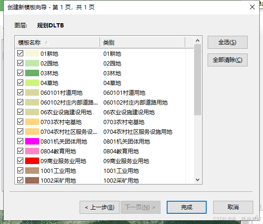Click the scrollbar down arrow
This screenshot has width=263, height=224.
click(x=197, y=180)
